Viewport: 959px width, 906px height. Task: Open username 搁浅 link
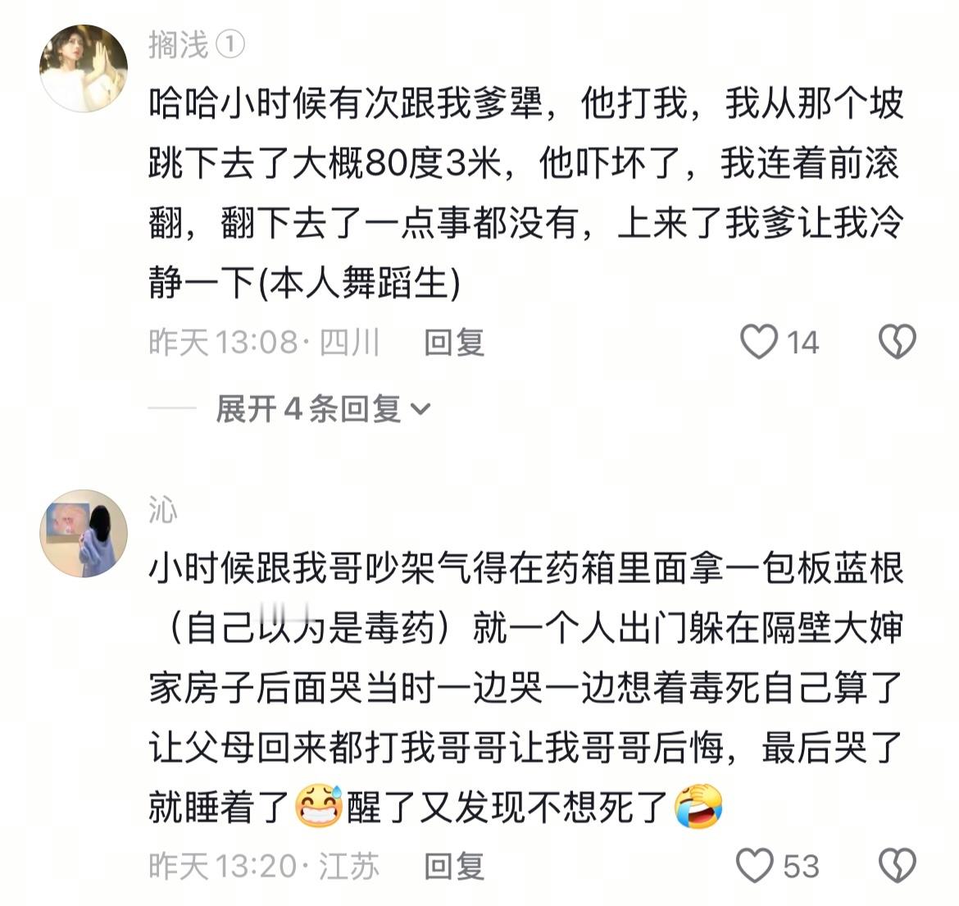pyautogui.click(x=179, y=45)
